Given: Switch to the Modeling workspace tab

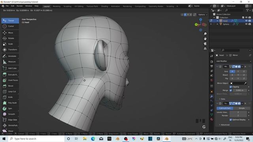Looking at the screenshot, I should point(57,6).
